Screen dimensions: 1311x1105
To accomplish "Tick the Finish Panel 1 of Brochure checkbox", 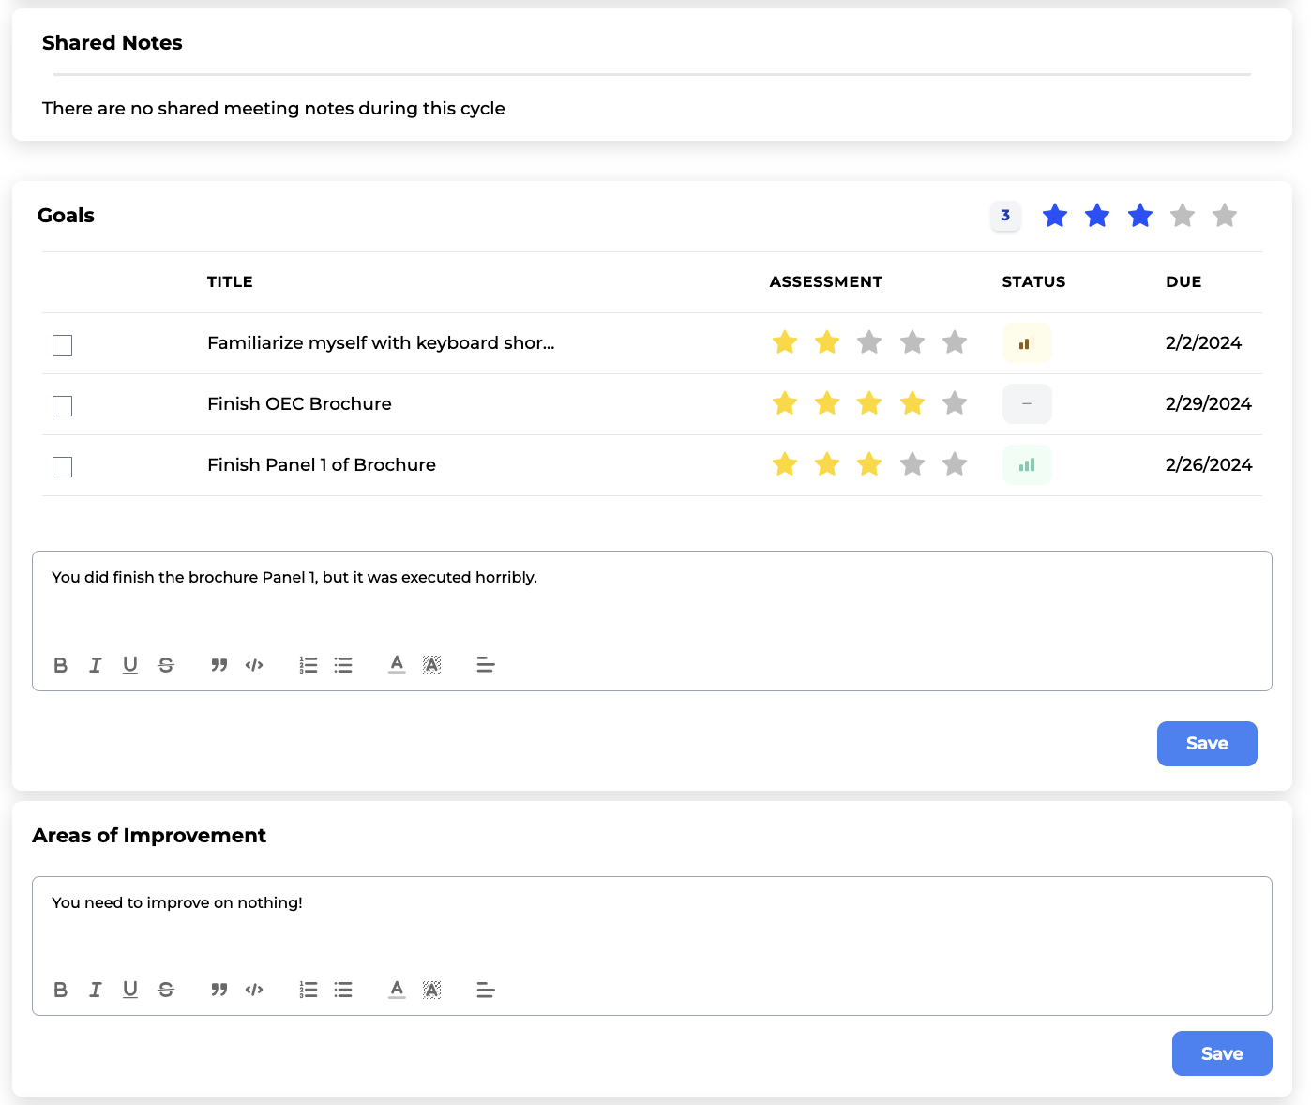I will pos(63,467).
